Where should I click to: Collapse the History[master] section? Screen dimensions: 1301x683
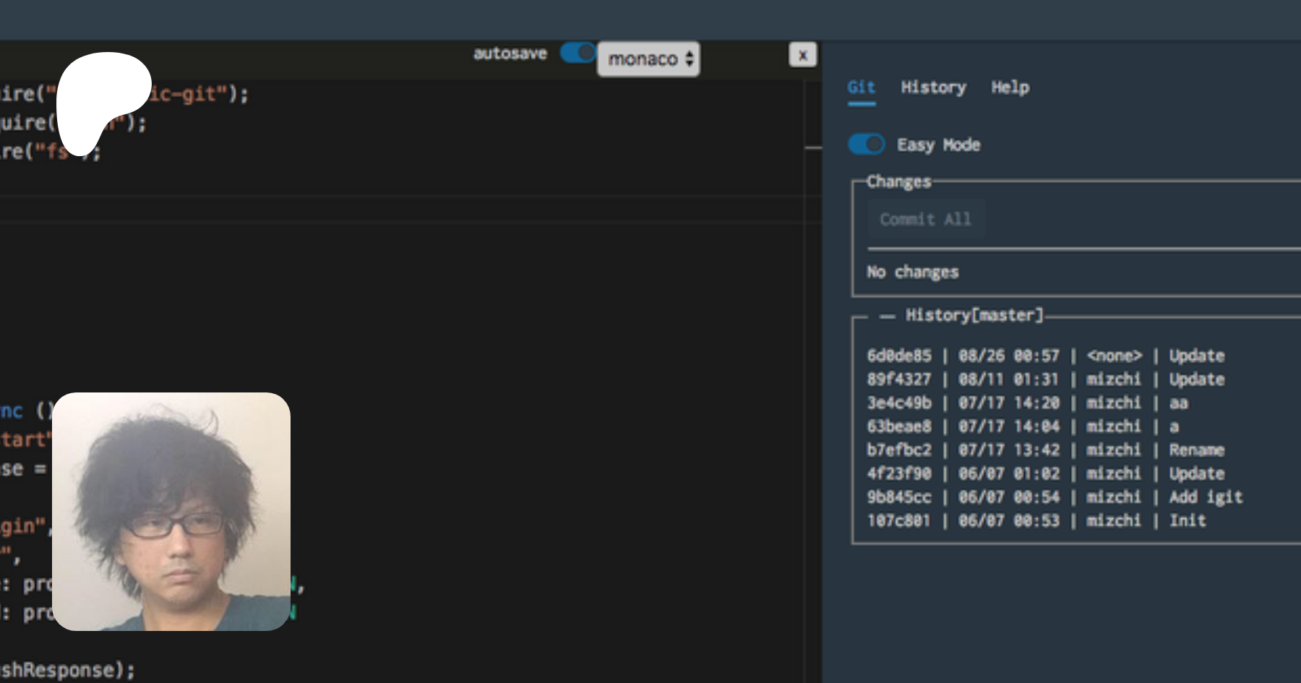pos(887,316)
